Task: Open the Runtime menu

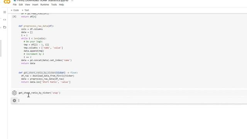Action: tap(45, 5)
